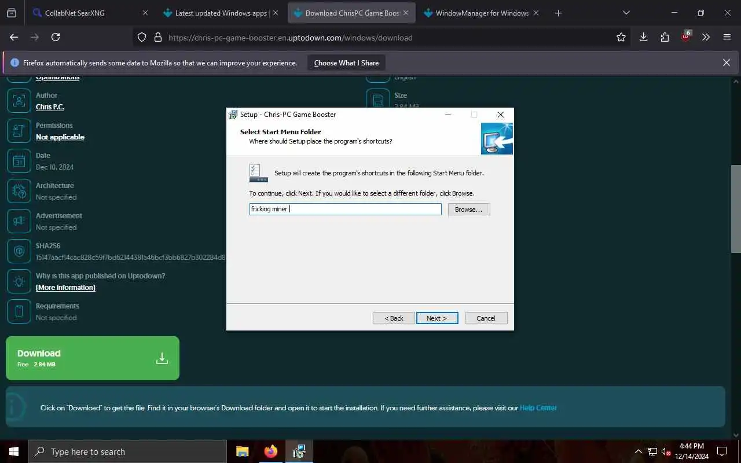Screen dimensions: 741x463
Task: Close the WindowManager for Windows tab
Action: tap(536, 13)
